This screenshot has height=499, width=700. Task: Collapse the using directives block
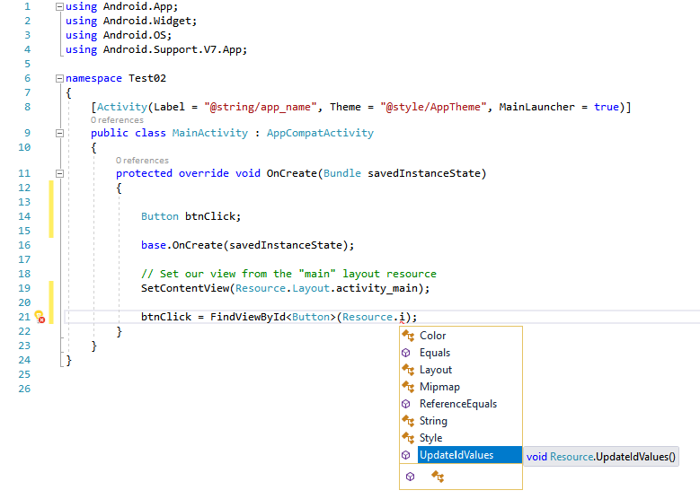(59, 6)
